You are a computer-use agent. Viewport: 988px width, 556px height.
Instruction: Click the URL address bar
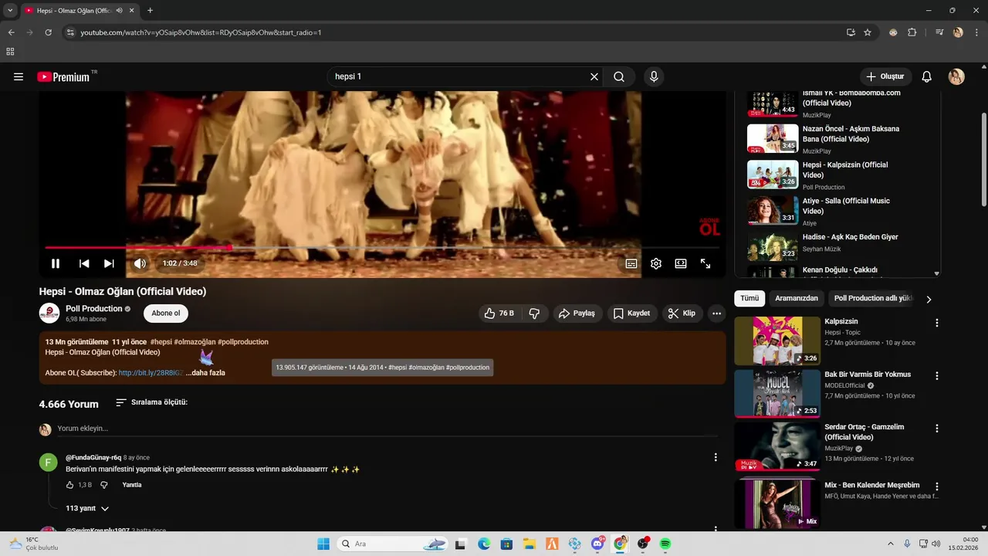455,32
